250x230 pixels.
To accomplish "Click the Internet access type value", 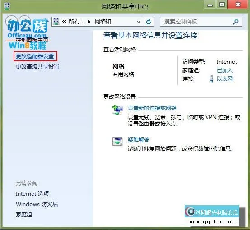I will [227, 62].
